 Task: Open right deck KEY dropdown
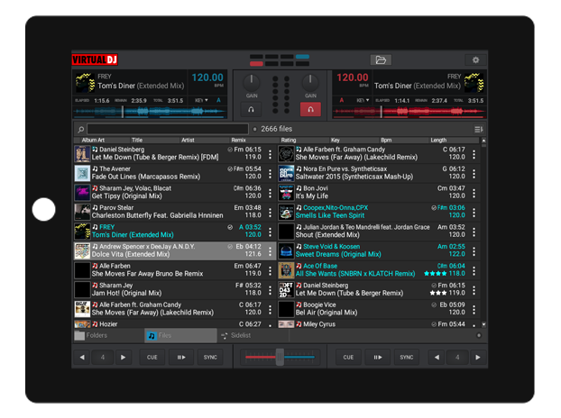pyautogui.click(x=363, y=100)
